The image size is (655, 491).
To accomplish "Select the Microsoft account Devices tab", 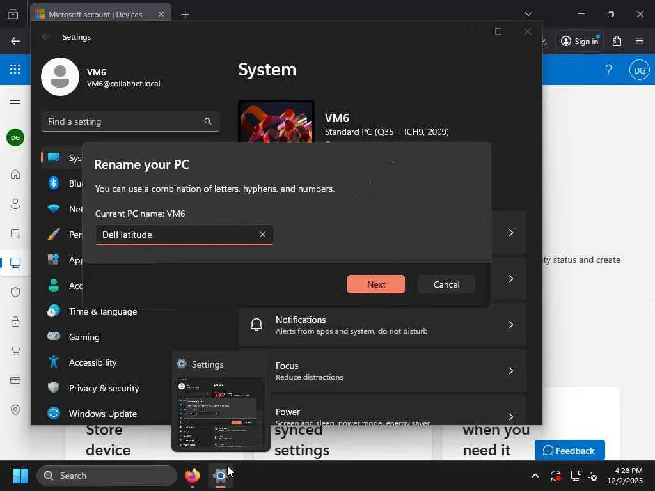I will click(100, 14).
